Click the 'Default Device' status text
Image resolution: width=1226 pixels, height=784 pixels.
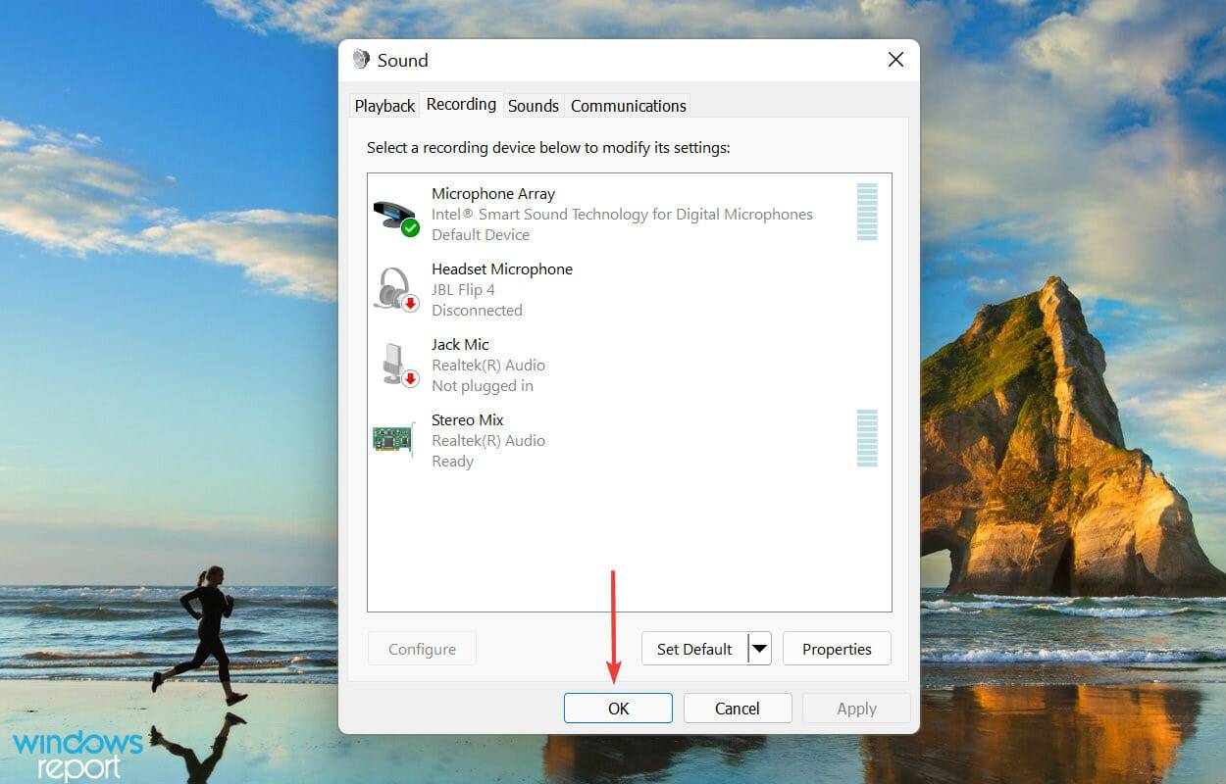coord(481,235)
